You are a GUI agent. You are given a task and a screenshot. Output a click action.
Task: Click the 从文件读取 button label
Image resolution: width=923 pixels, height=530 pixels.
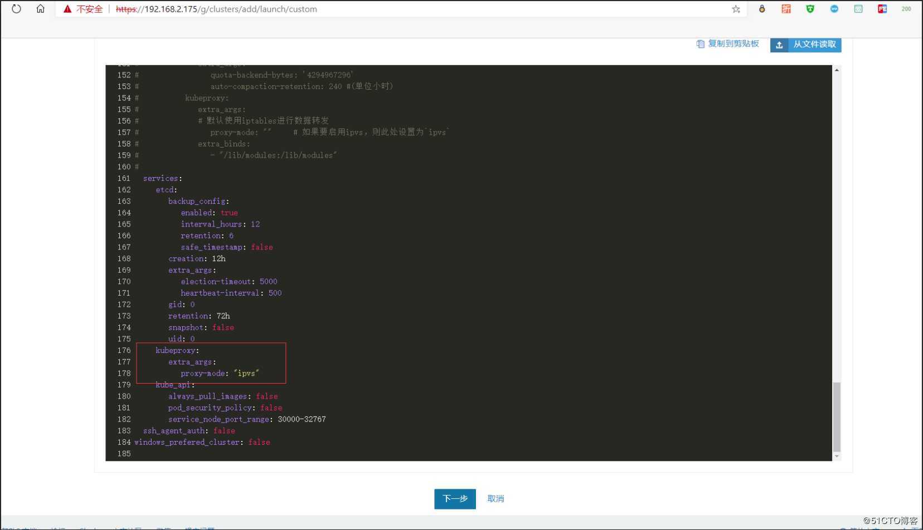tap(814, 45)
